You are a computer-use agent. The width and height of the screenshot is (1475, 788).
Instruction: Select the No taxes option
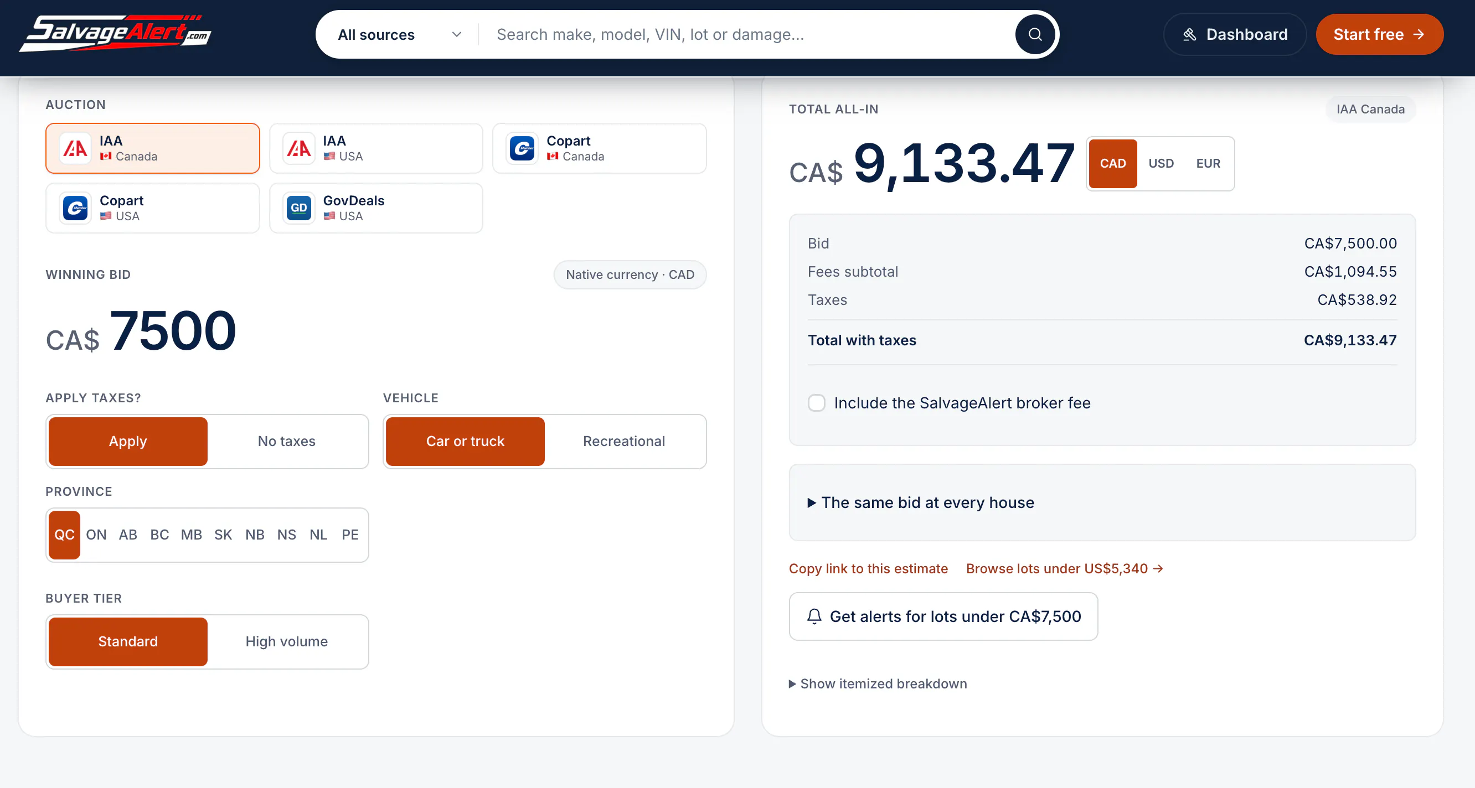[x=286, y=441]
